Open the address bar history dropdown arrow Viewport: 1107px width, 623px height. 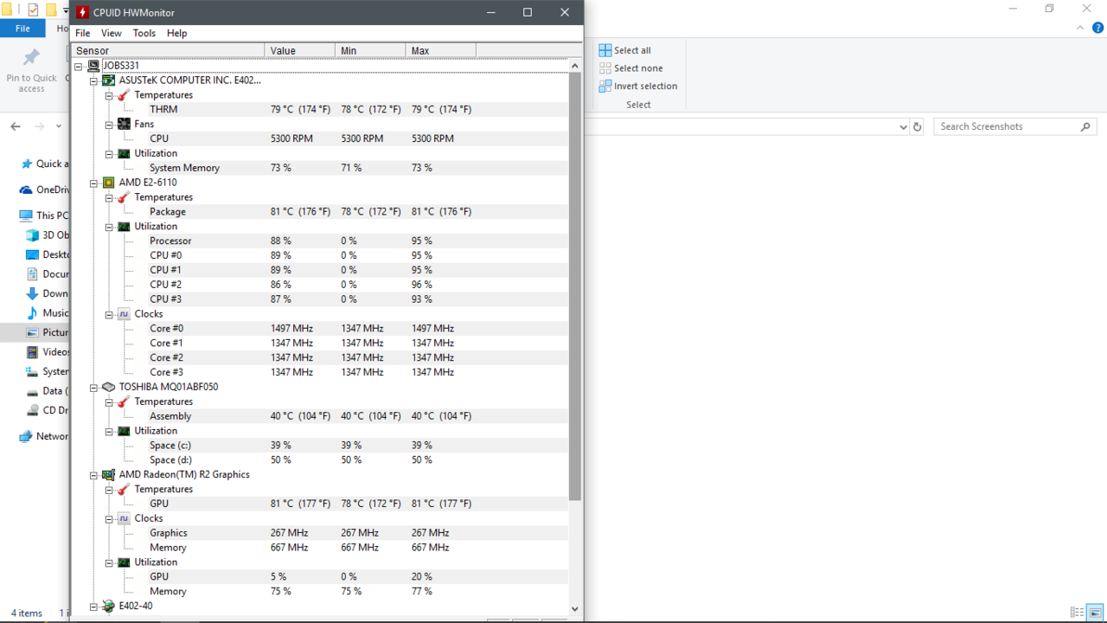903,126
